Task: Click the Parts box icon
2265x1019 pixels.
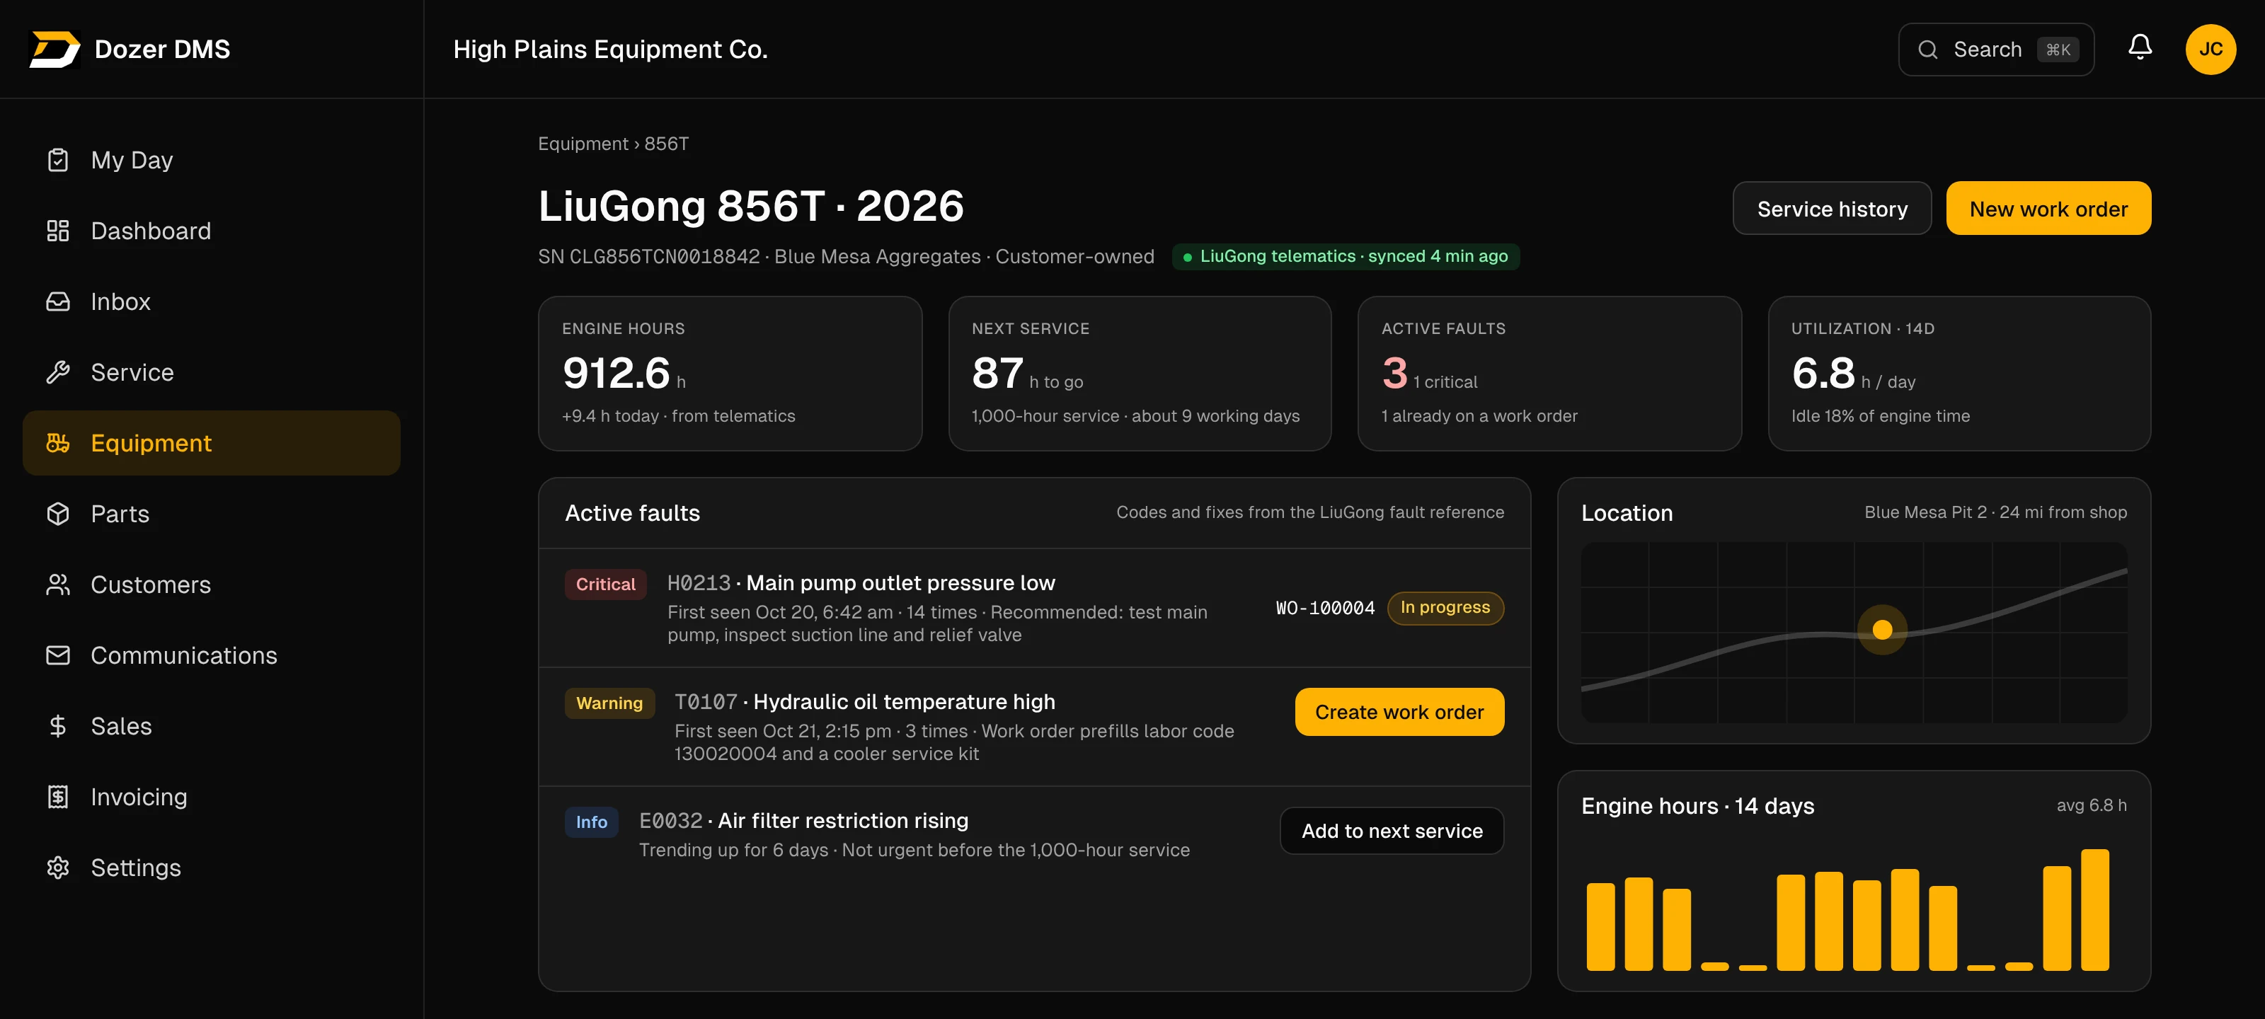Action: click(x=58, y=514)
